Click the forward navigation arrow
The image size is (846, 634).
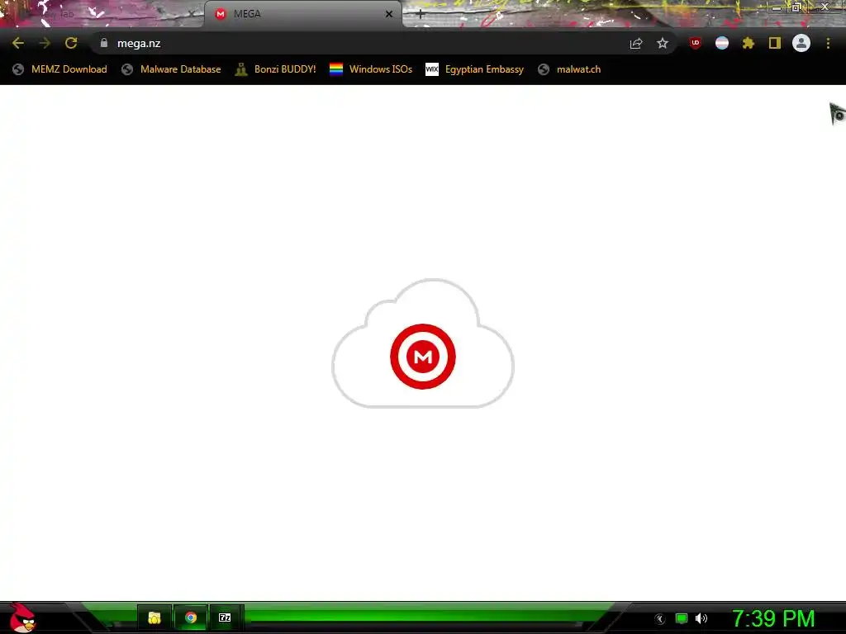coord(45,43)
